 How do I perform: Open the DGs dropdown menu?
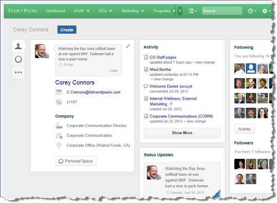point(105,11)
